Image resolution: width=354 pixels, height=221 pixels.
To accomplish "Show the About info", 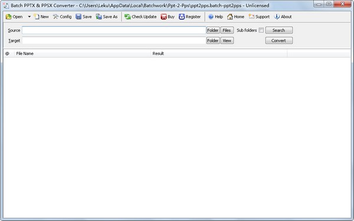I will pyautogui.click(x=283, y=17).
